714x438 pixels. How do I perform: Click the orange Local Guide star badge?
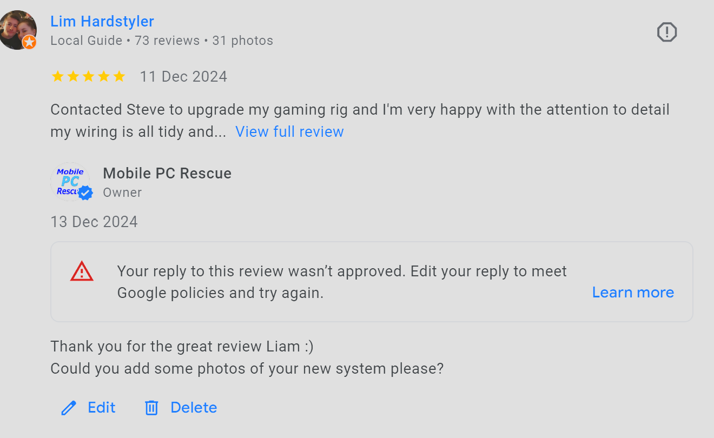pyautogui.click(x=29, y=42)
